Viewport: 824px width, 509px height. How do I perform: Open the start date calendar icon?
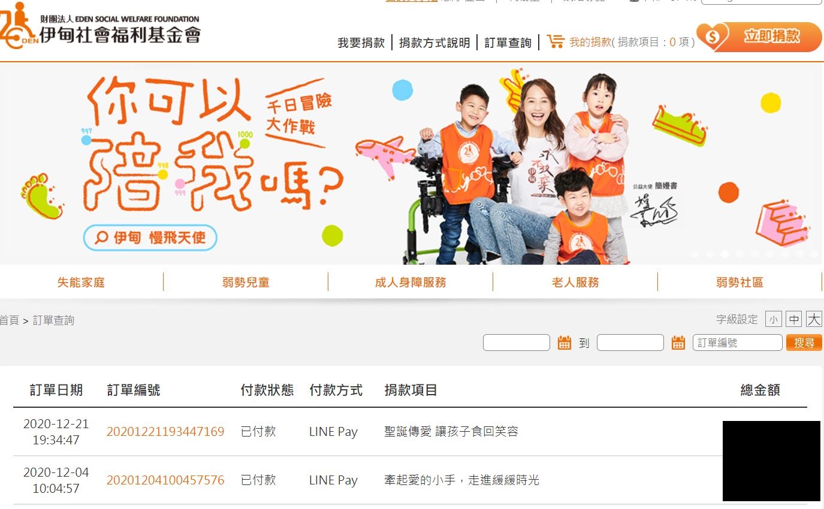pyautogui.click(x=564, y=343)
